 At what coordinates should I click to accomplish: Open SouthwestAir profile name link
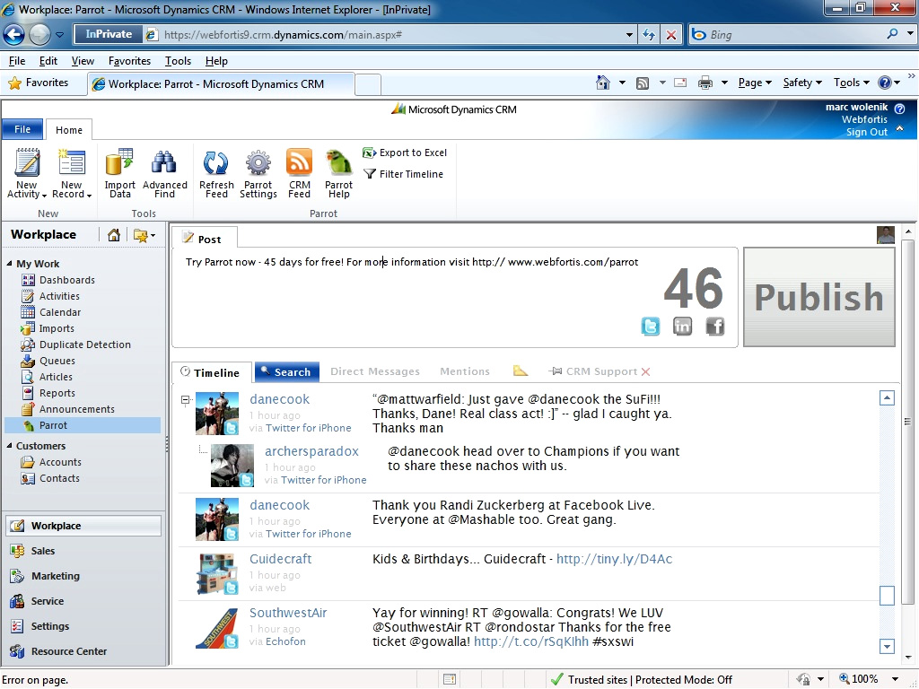288,613
